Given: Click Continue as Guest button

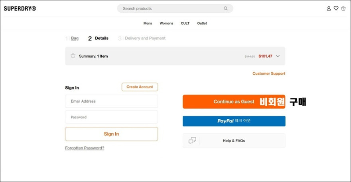Looking at the screenshot, I should coord(234,102).
